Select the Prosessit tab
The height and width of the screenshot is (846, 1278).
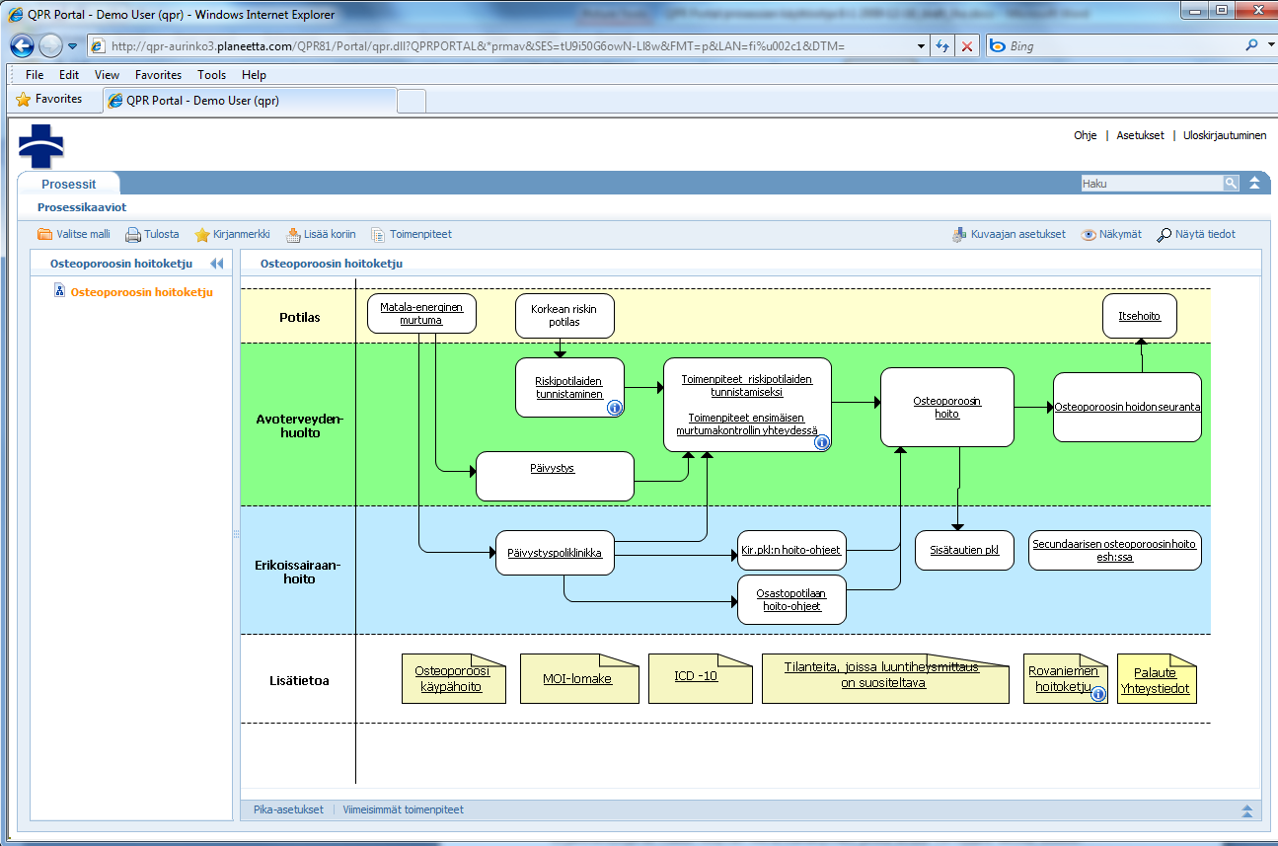[69, 185]
